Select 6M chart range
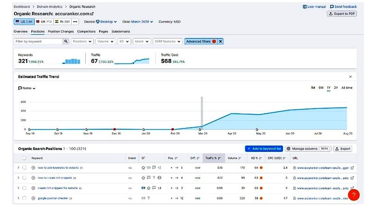Screen dimensions: 379x206 tap(321, 88)
